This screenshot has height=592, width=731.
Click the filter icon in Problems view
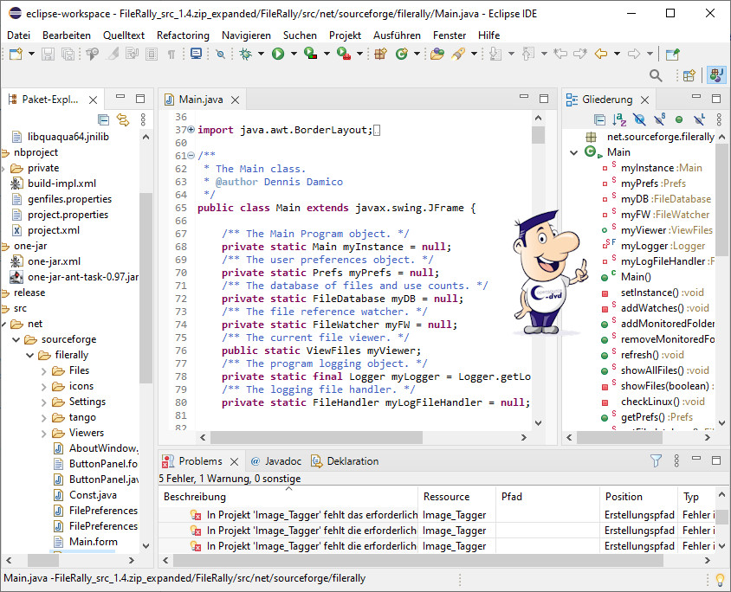click(x=657, y=461)
